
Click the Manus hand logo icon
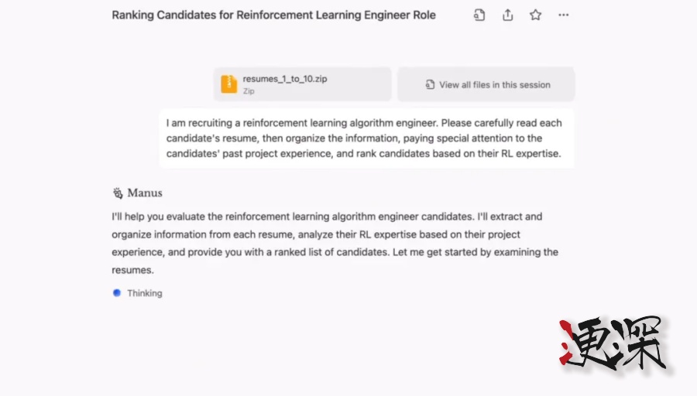click(118, 193)
